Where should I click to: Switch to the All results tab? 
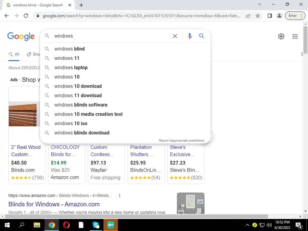[x=14, y=54]
